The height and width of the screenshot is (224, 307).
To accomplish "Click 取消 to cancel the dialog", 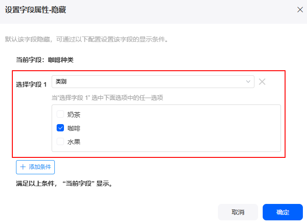I will pyautogui.click(x=238, y=212).
